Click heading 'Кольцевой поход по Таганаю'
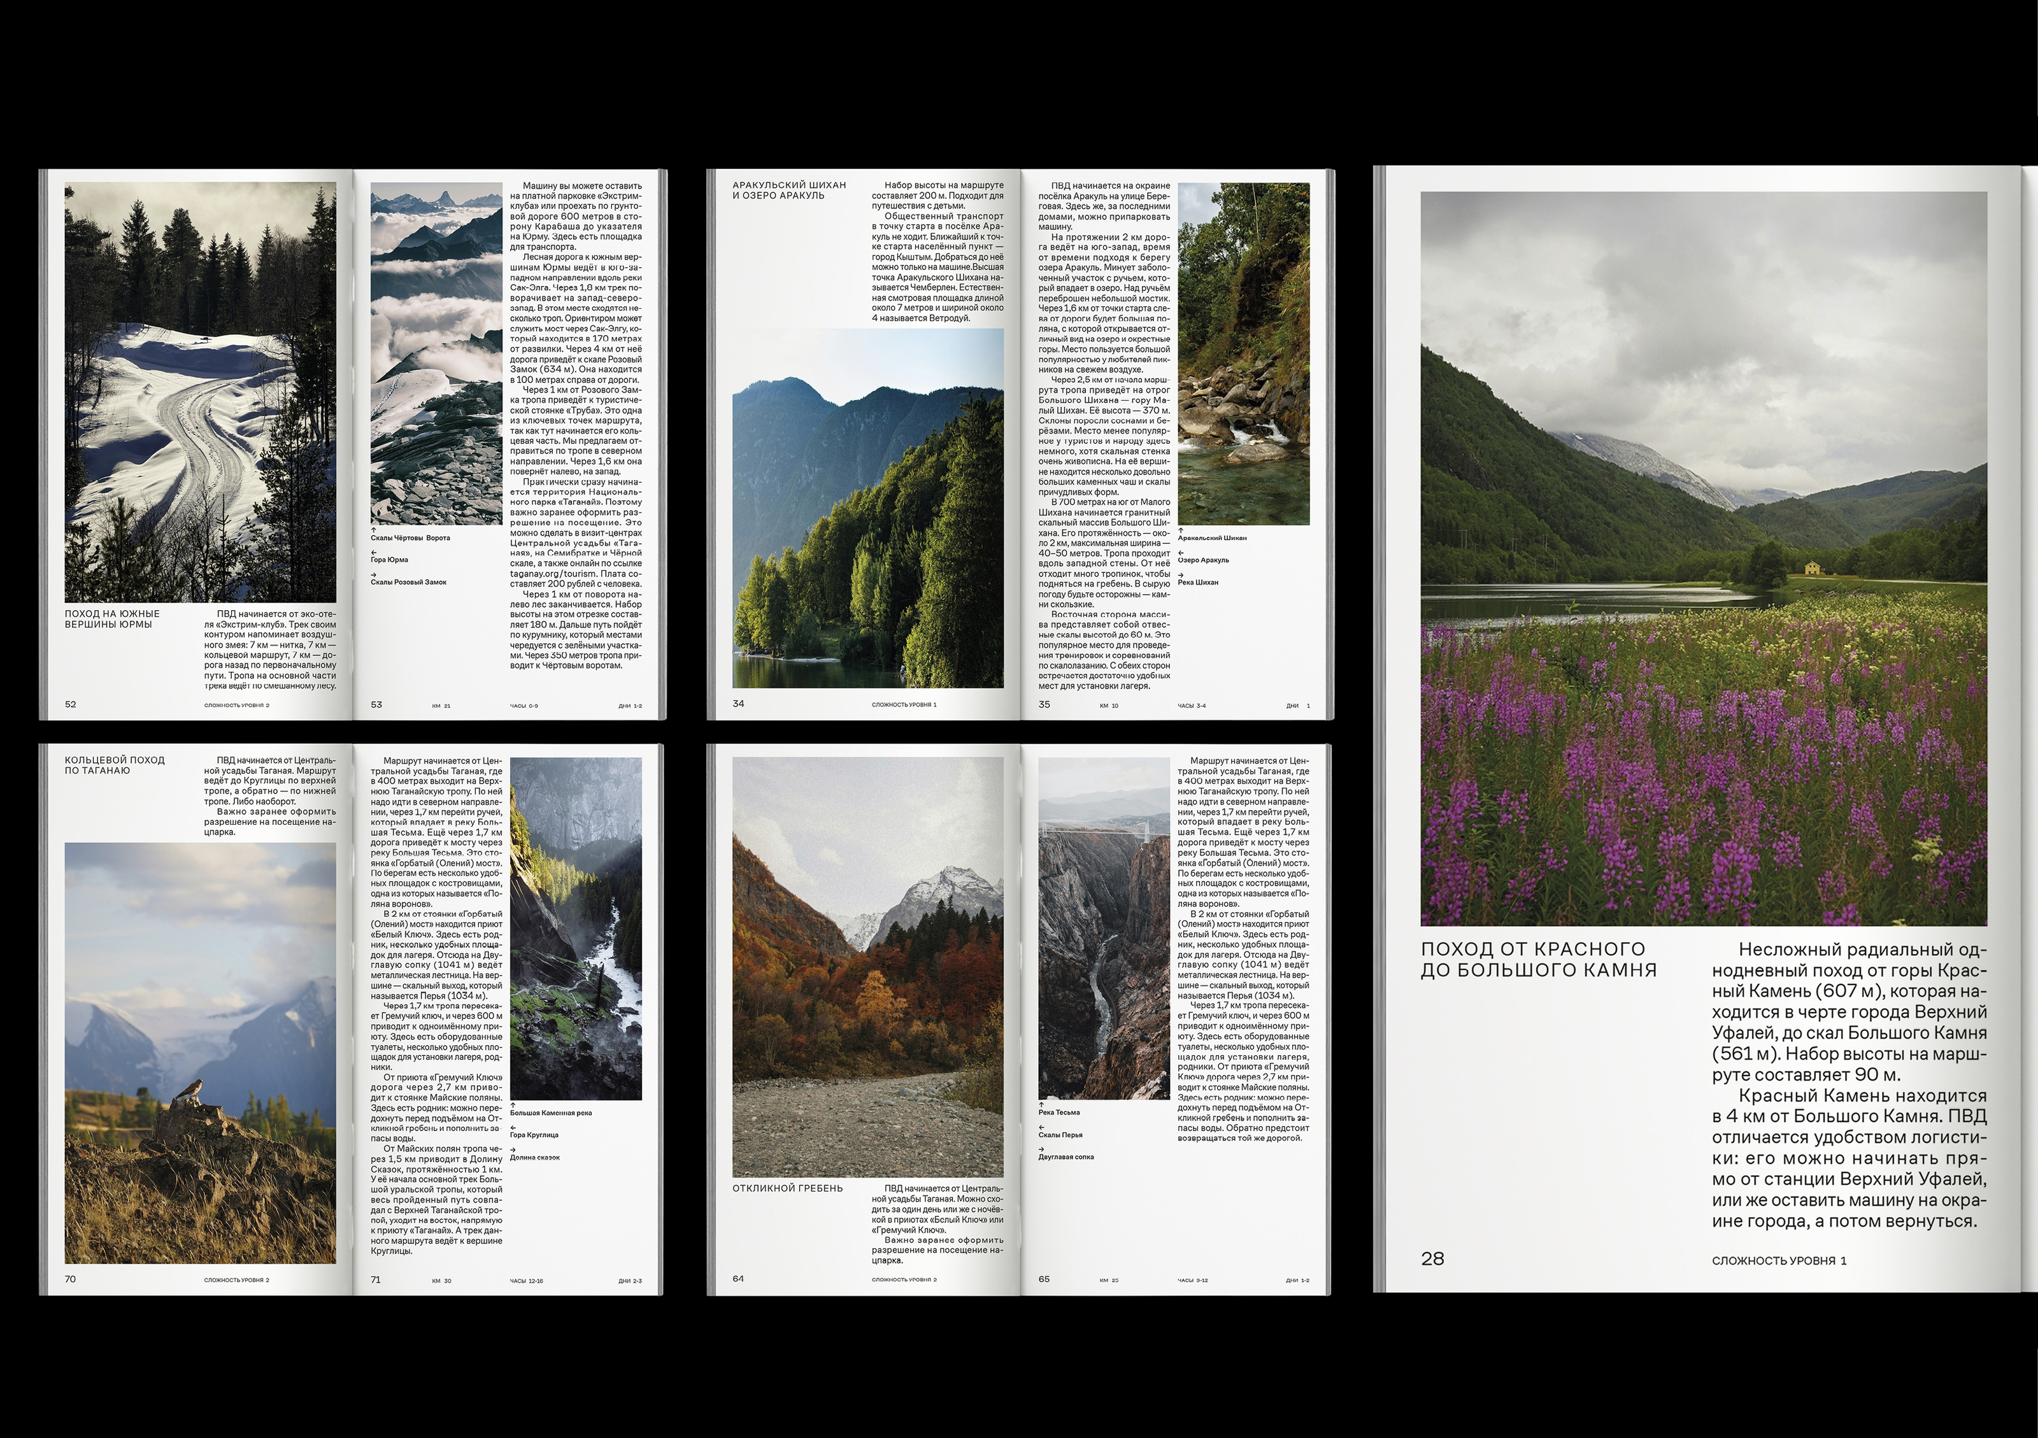Viewport: 2038px width, 1438px height. pyautogui.click(x=115, y=765)
